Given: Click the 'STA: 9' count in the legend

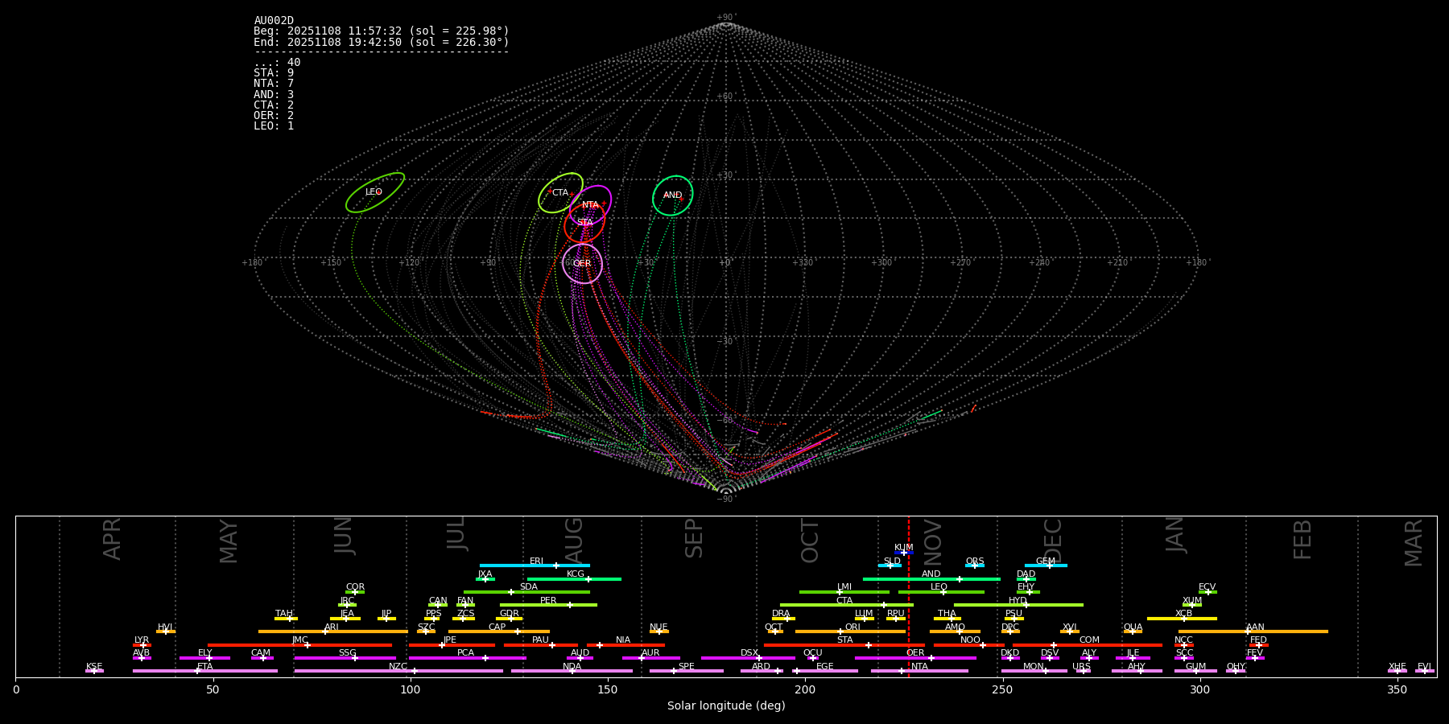Looking at the screenshot, I should [x=274, y=73].
